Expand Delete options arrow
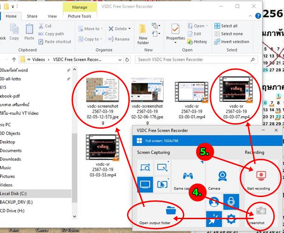 (x=129, y=29)
